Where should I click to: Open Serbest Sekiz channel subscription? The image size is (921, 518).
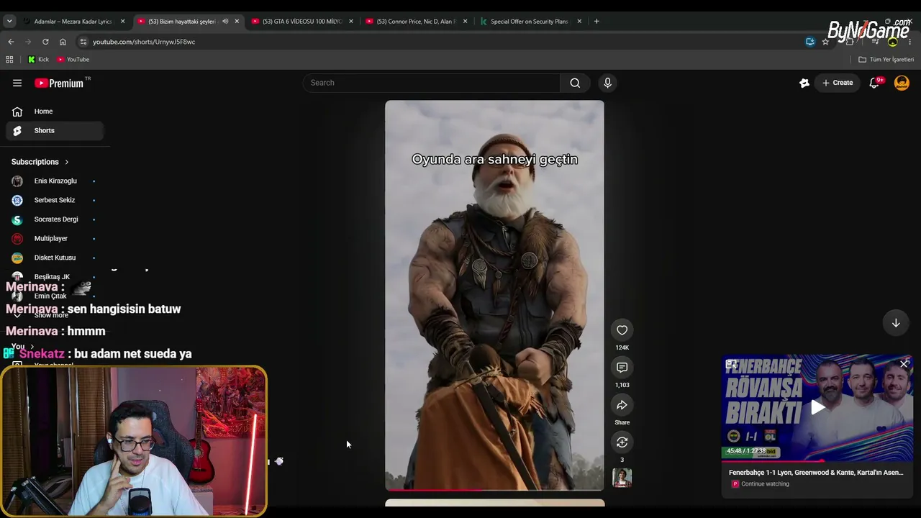pyautogui.click(x=55, y=200)
